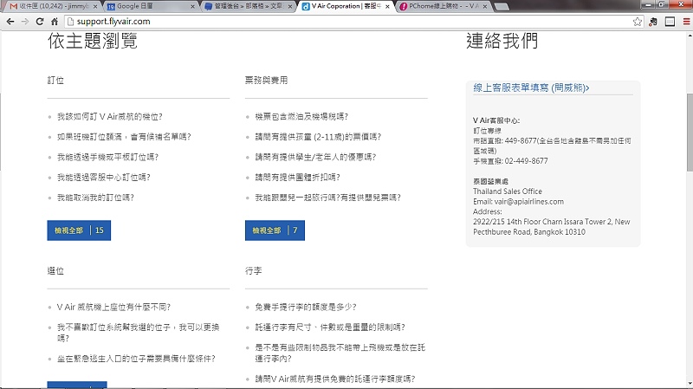
Task: Click the extension icon right of the star
Action: pos(653,21)
